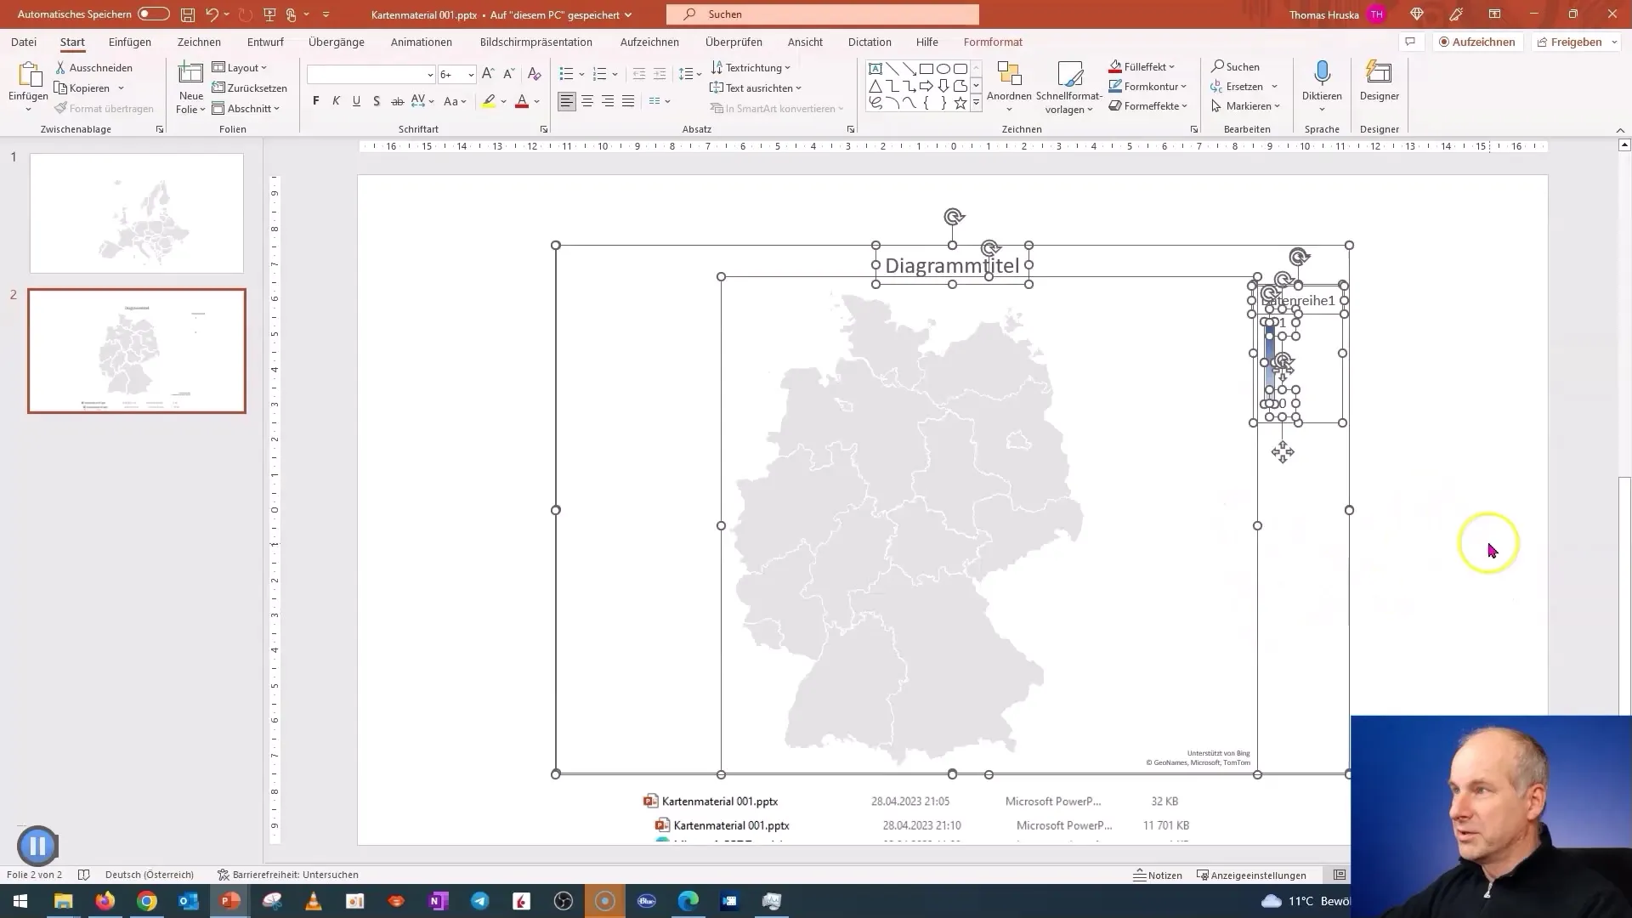1632x918 pixels.
Task: Open Text ausrichten dropdown
Action: [x=756, y=88]
